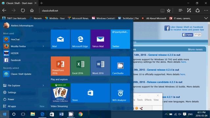Expand File Explorer jump list arrow

tap(43, 85)
